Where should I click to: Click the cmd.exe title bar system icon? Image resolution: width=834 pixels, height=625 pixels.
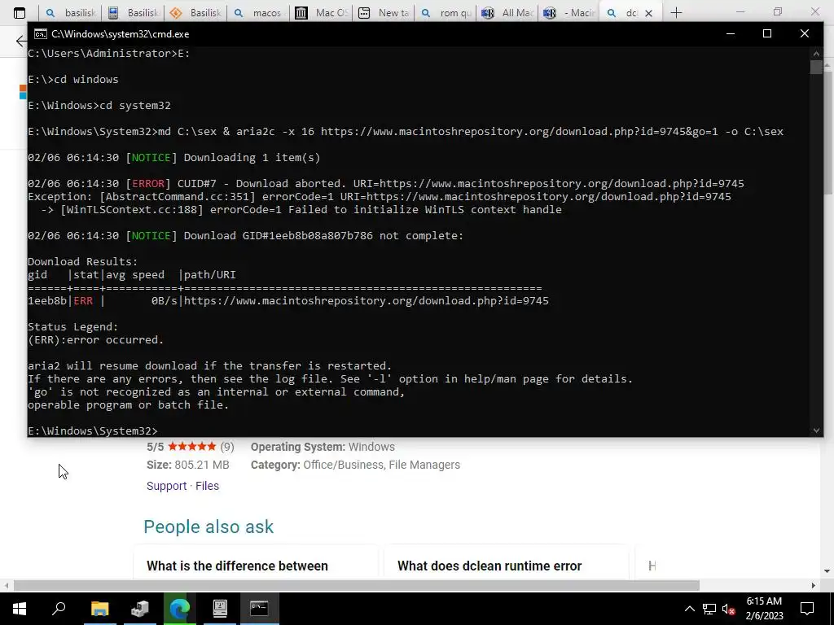(x=40, y=34)
